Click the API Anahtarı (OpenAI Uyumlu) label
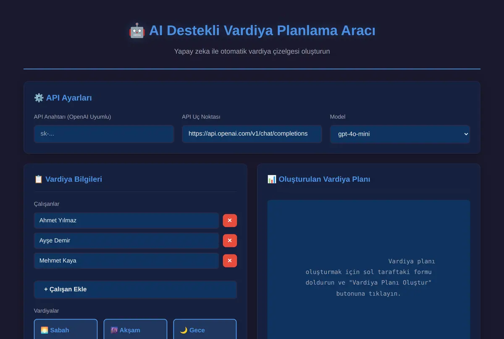 coord(73,117)
